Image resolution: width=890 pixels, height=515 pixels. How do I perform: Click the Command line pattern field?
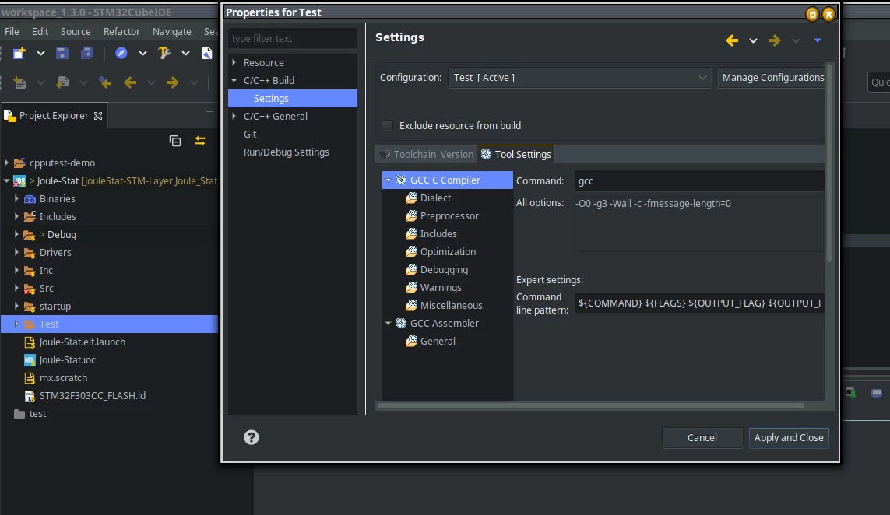click(x=699, y=303)
